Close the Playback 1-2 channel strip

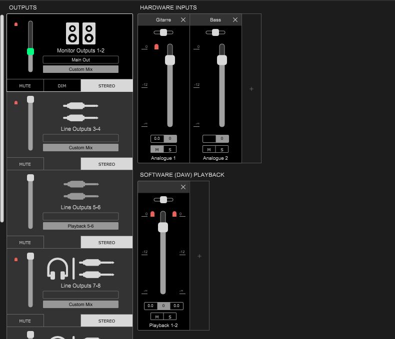[183, 187]
